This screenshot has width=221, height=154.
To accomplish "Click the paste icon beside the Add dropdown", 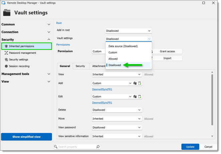I will tap(140, 83).
